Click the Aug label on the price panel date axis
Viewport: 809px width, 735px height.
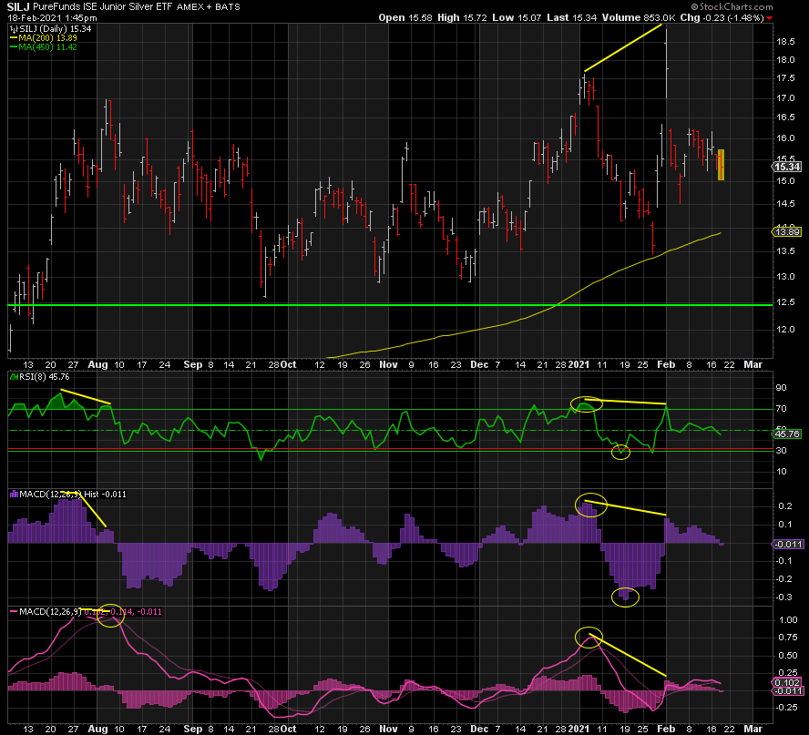tap(97, 364)
